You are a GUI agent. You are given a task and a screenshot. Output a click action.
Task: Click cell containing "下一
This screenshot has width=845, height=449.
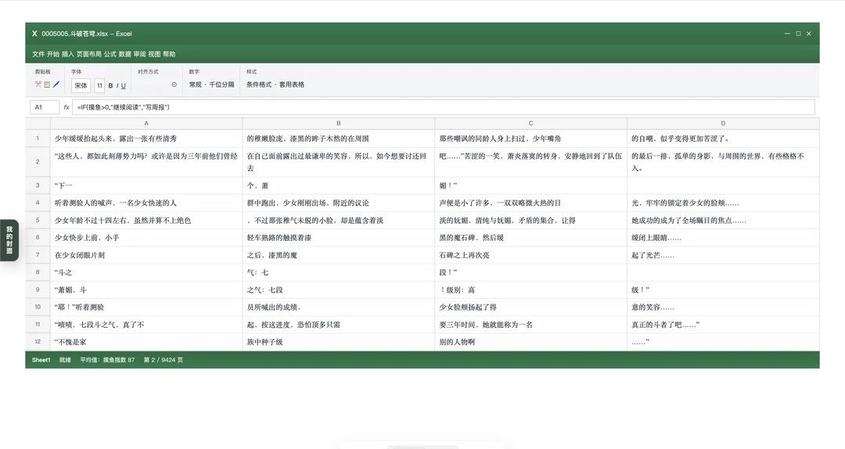point(146,185)
